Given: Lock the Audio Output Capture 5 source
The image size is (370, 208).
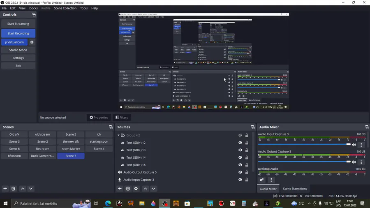Looking at the screenshot, I should (247, 172).
